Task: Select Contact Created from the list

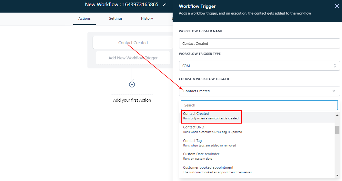Action: (x=211, y=116)
